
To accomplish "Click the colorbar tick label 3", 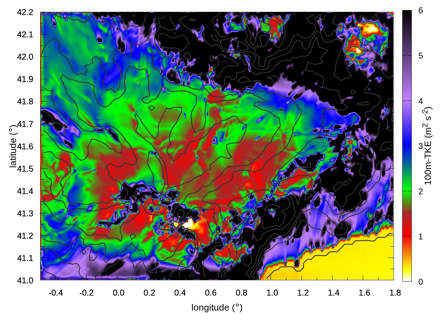I will (420, 146).
